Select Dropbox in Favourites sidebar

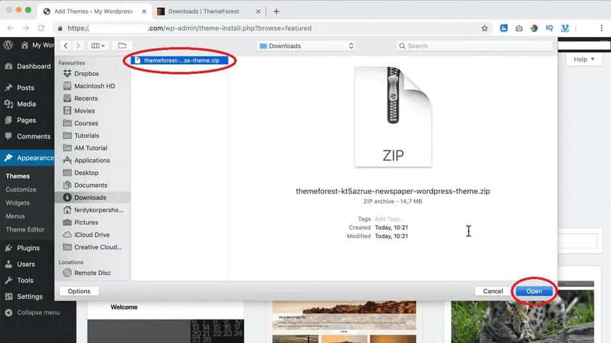tap(86, 74)
